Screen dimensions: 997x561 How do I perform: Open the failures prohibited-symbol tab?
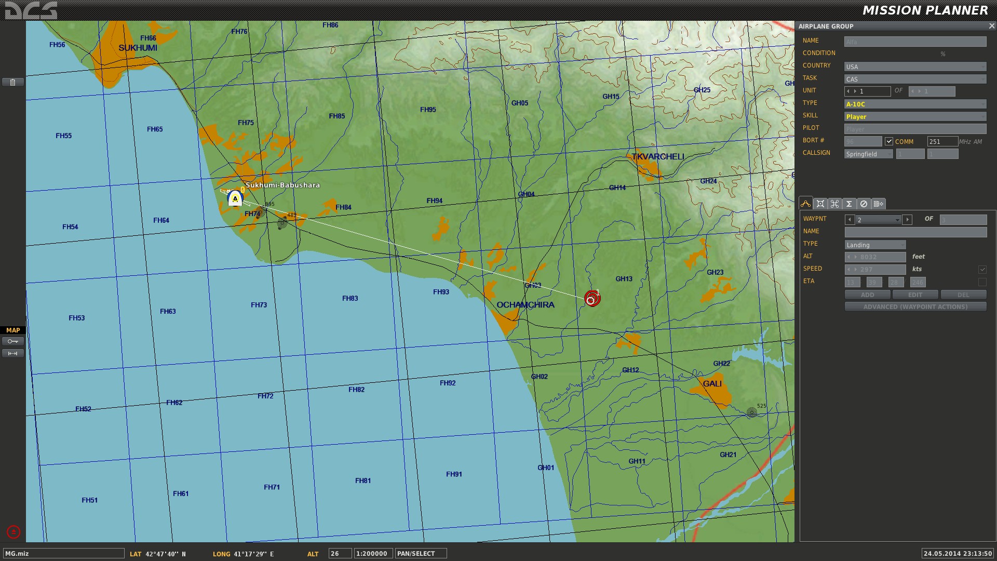click(x=864, y=204)
